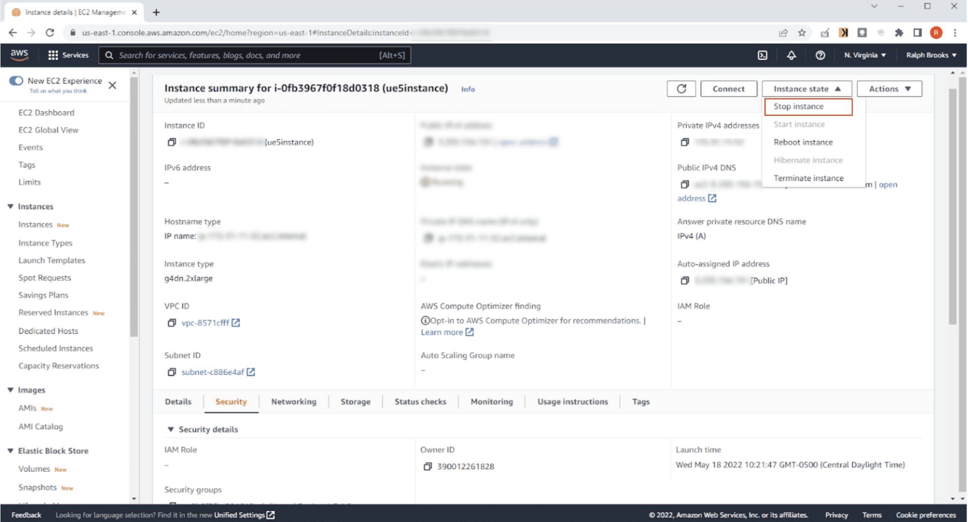Click the AWS search field
The image size is (968, 522).
click(x=255, y=55)
